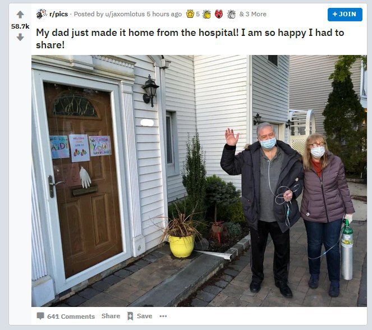
Task: Click the red heart award icon
Action: click(x=219, y=14)
